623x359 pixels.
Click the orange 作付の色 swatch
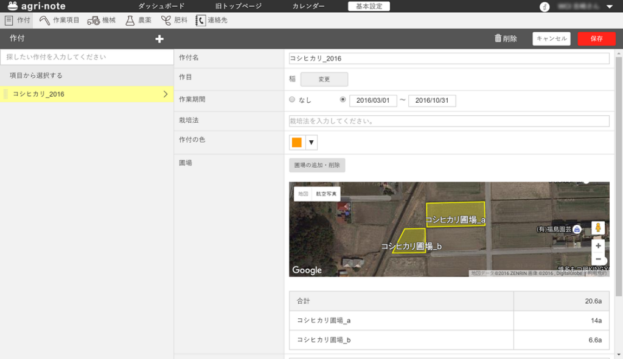297,143
